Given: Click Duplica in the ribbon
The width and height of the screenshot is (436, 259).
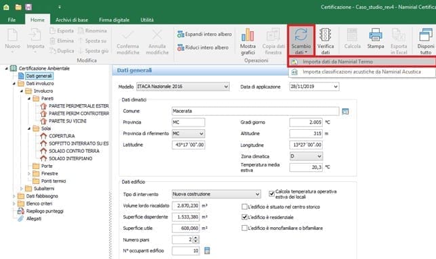Looking at the screenshot, I should (62, 51).
